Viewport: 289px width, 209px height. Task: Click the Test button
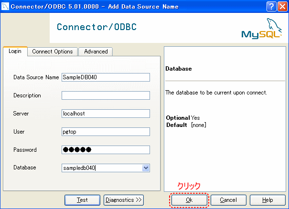82,200
